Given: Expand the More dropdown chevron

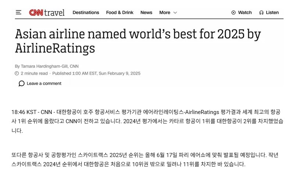Looking at the screenshot, I should (175, 13).
